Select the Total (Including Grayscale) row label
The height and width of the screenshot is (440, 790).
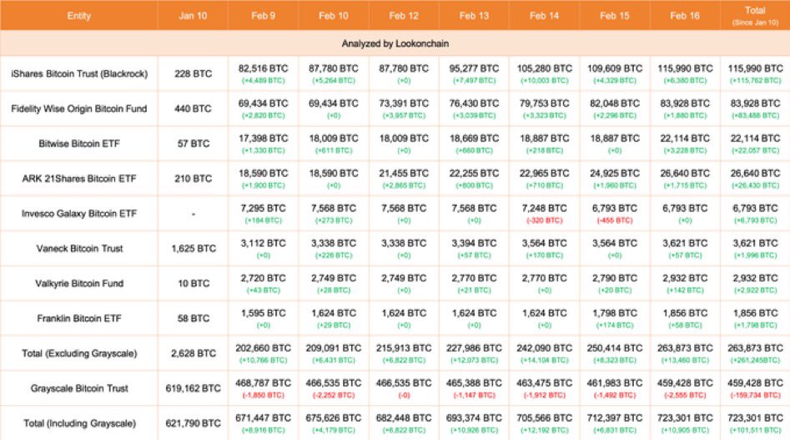coord(79,423)
